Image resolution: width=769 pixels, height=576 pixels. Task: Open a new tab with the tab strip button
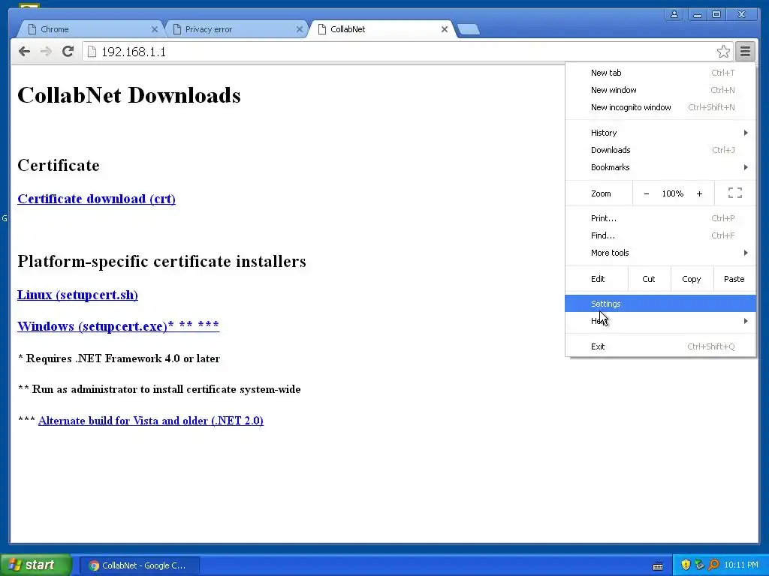click(469, 29)
